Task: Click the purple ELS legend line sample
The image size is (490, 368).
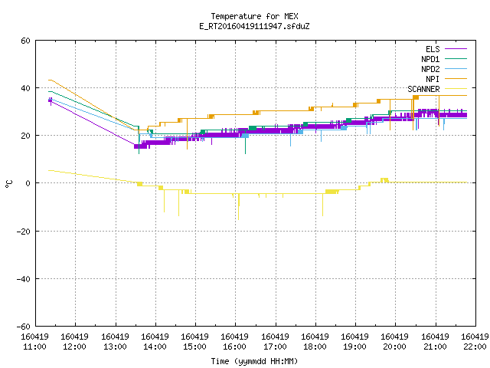Action: [x=456, y=49]
